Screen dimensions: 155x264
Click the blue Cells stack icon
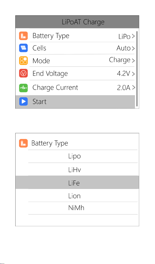pos(23,48)
